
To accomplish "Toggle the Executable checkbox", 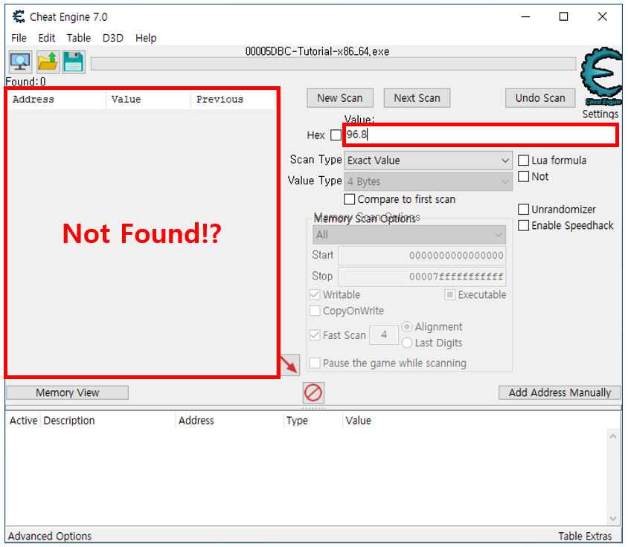I will click(449, 295).
